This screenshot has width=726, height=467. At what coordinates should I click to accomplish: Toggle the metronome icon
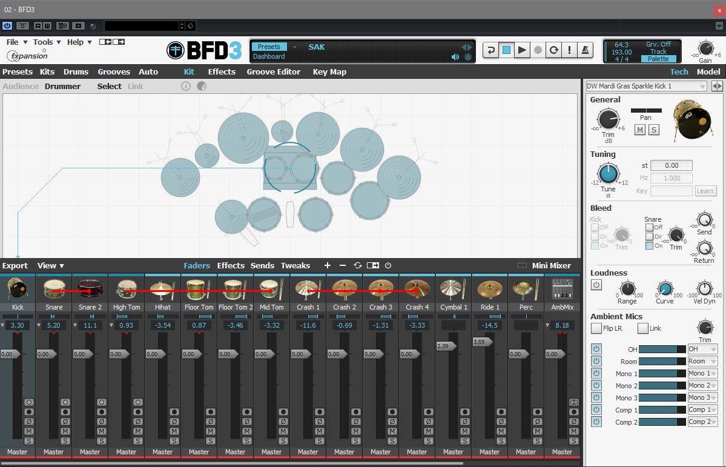[x=586, y=50]
